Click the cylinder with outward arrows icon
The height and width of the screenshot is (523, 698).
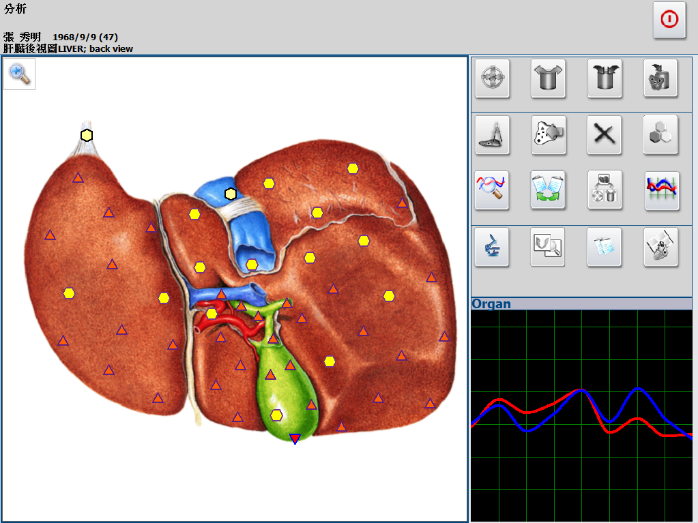click(x=548, y=78)
